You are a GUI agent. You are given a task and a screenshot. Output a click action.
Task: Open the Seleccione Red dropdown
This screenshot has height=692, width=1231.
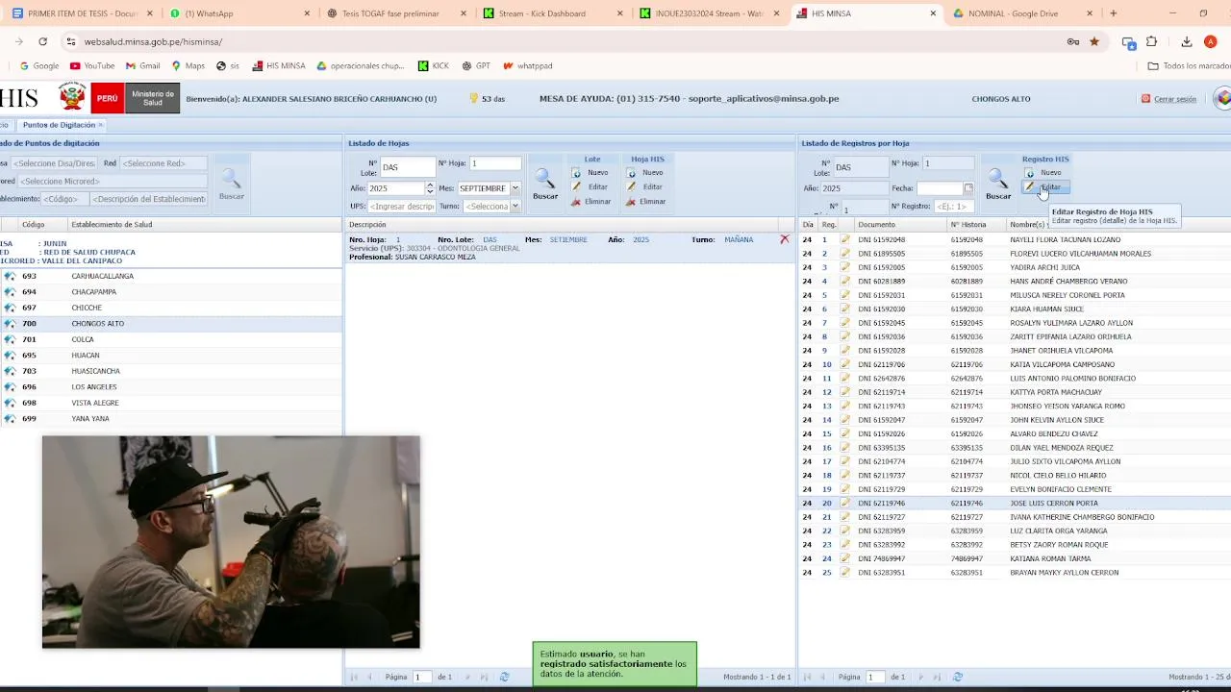point(163,163)
